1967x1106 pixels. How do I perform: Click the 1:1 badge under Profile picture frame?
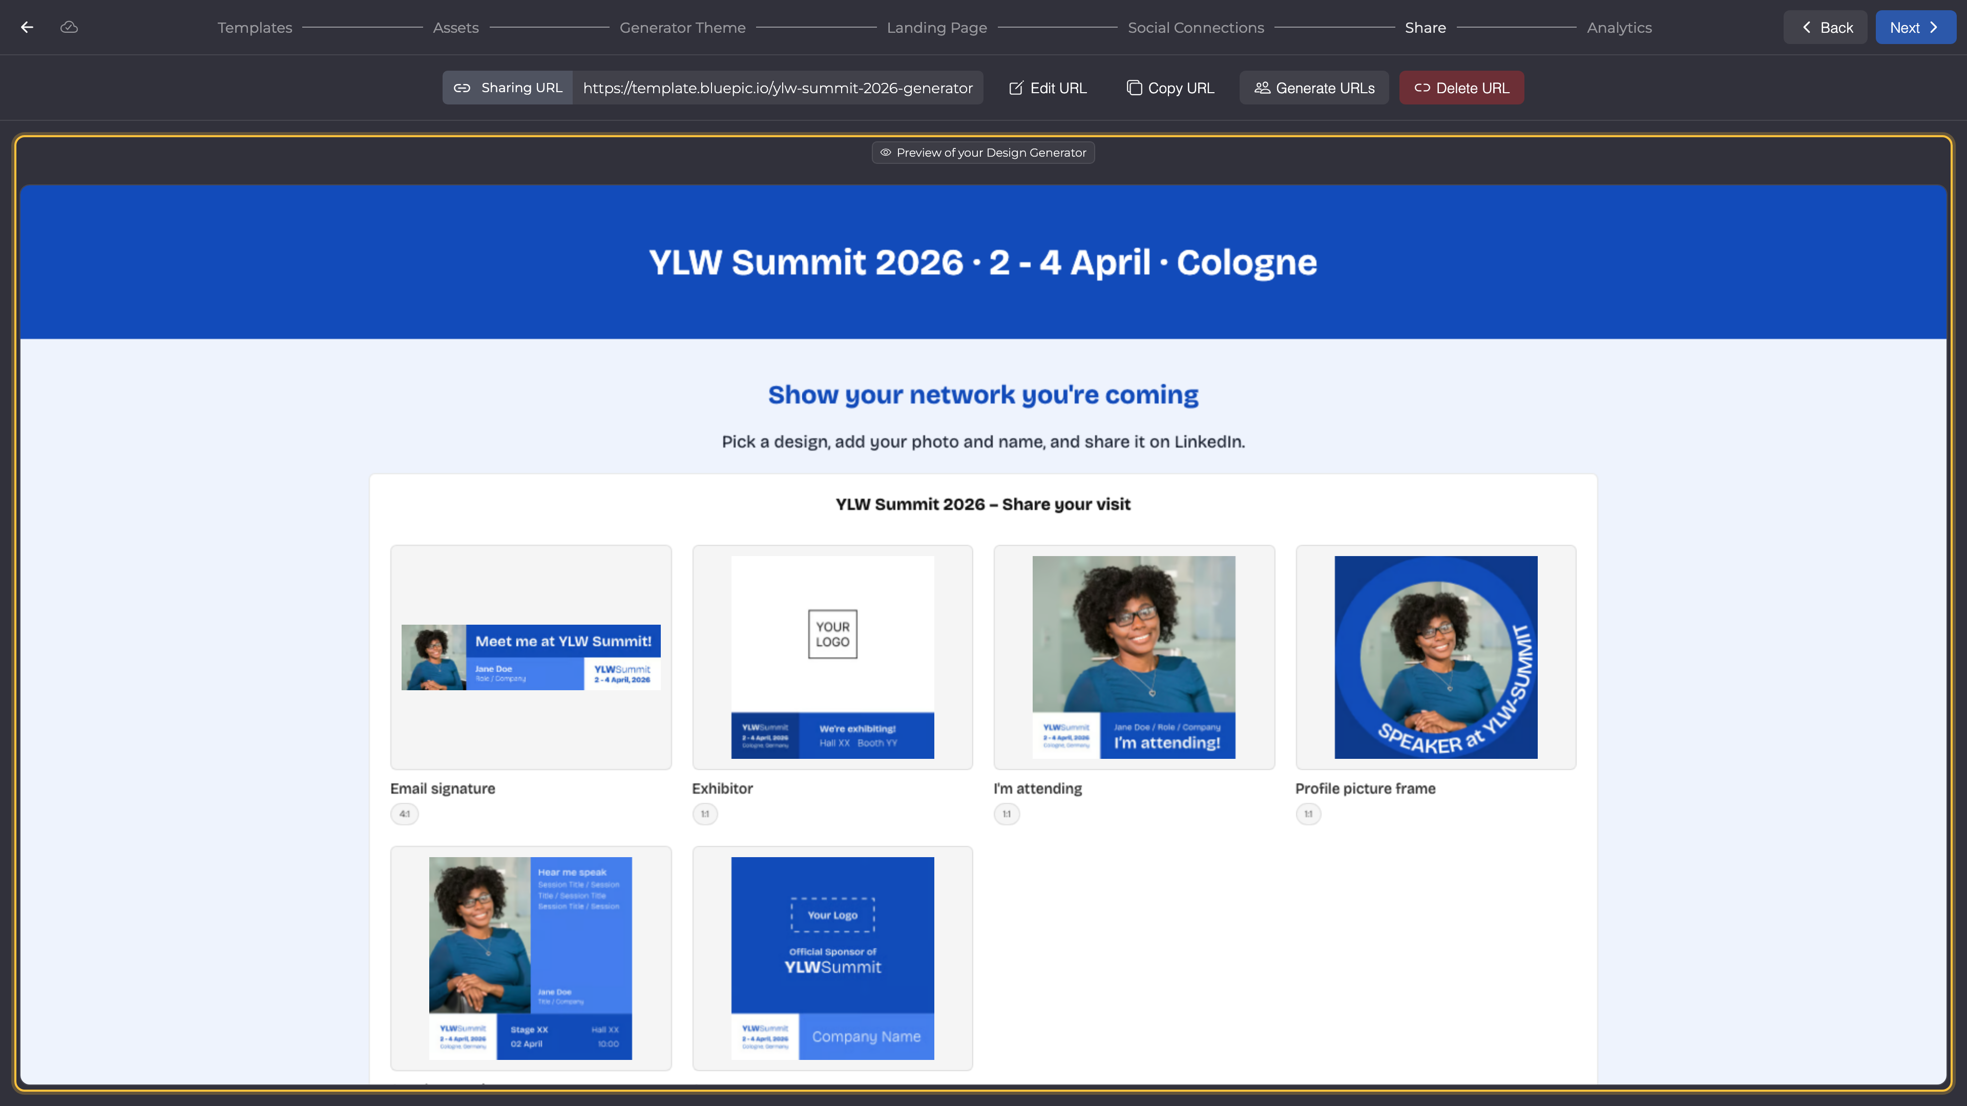click(1308, 814)
